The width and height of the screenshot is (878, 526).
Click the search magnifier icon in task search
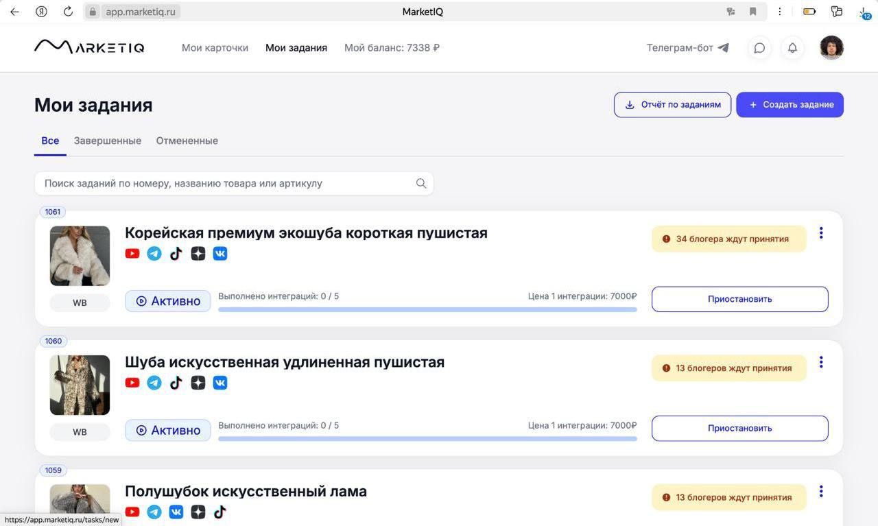click(x=421, y=183)
